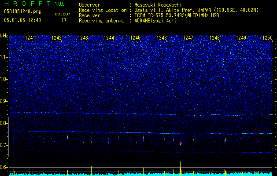
Task: Select antenna text A504HB(yagi 4el)
Action: (x=155, y=21)
